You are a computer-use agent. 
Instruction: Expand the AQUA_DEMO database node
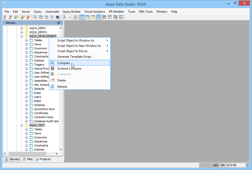[x=21, y=28]
